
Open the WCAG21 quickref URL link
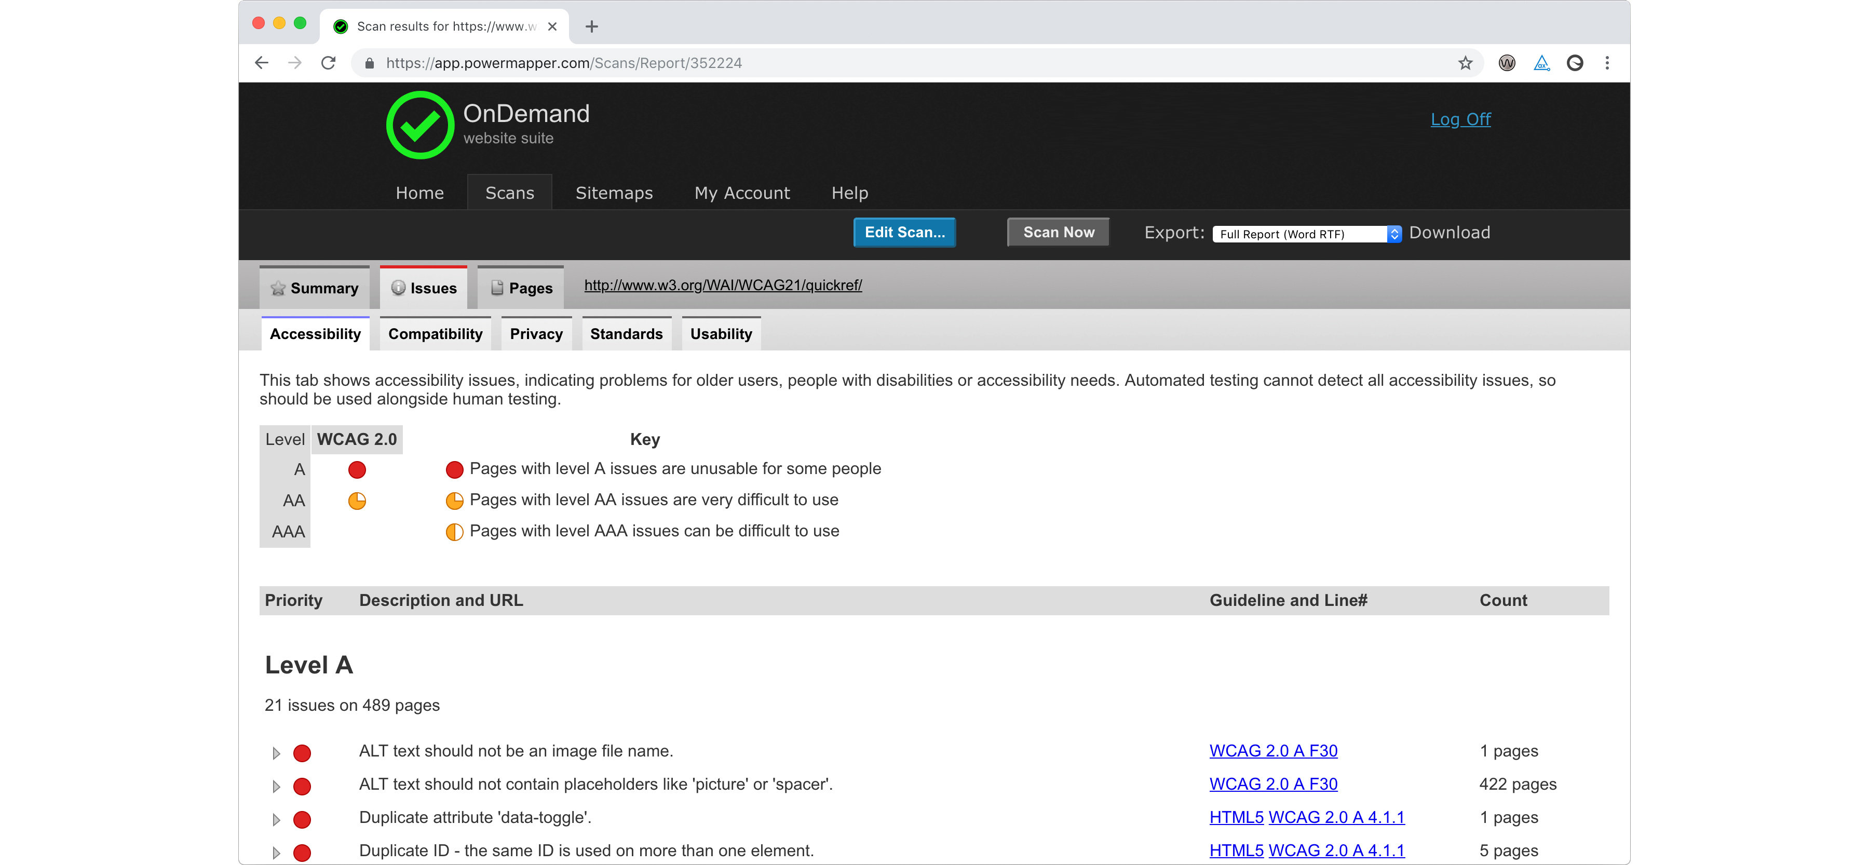pyautogui.click(x=723, y=285)
